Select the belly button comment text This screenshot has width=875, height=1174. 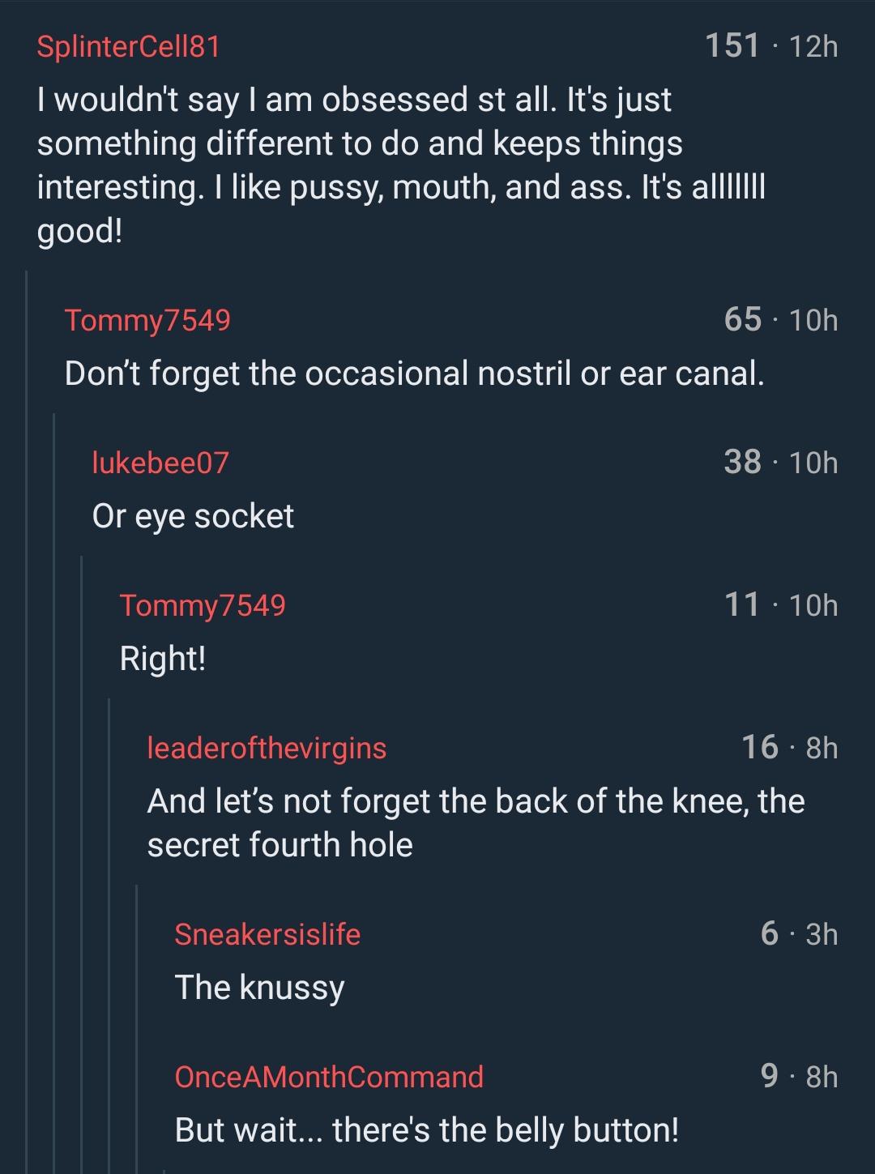[426, 1129]
